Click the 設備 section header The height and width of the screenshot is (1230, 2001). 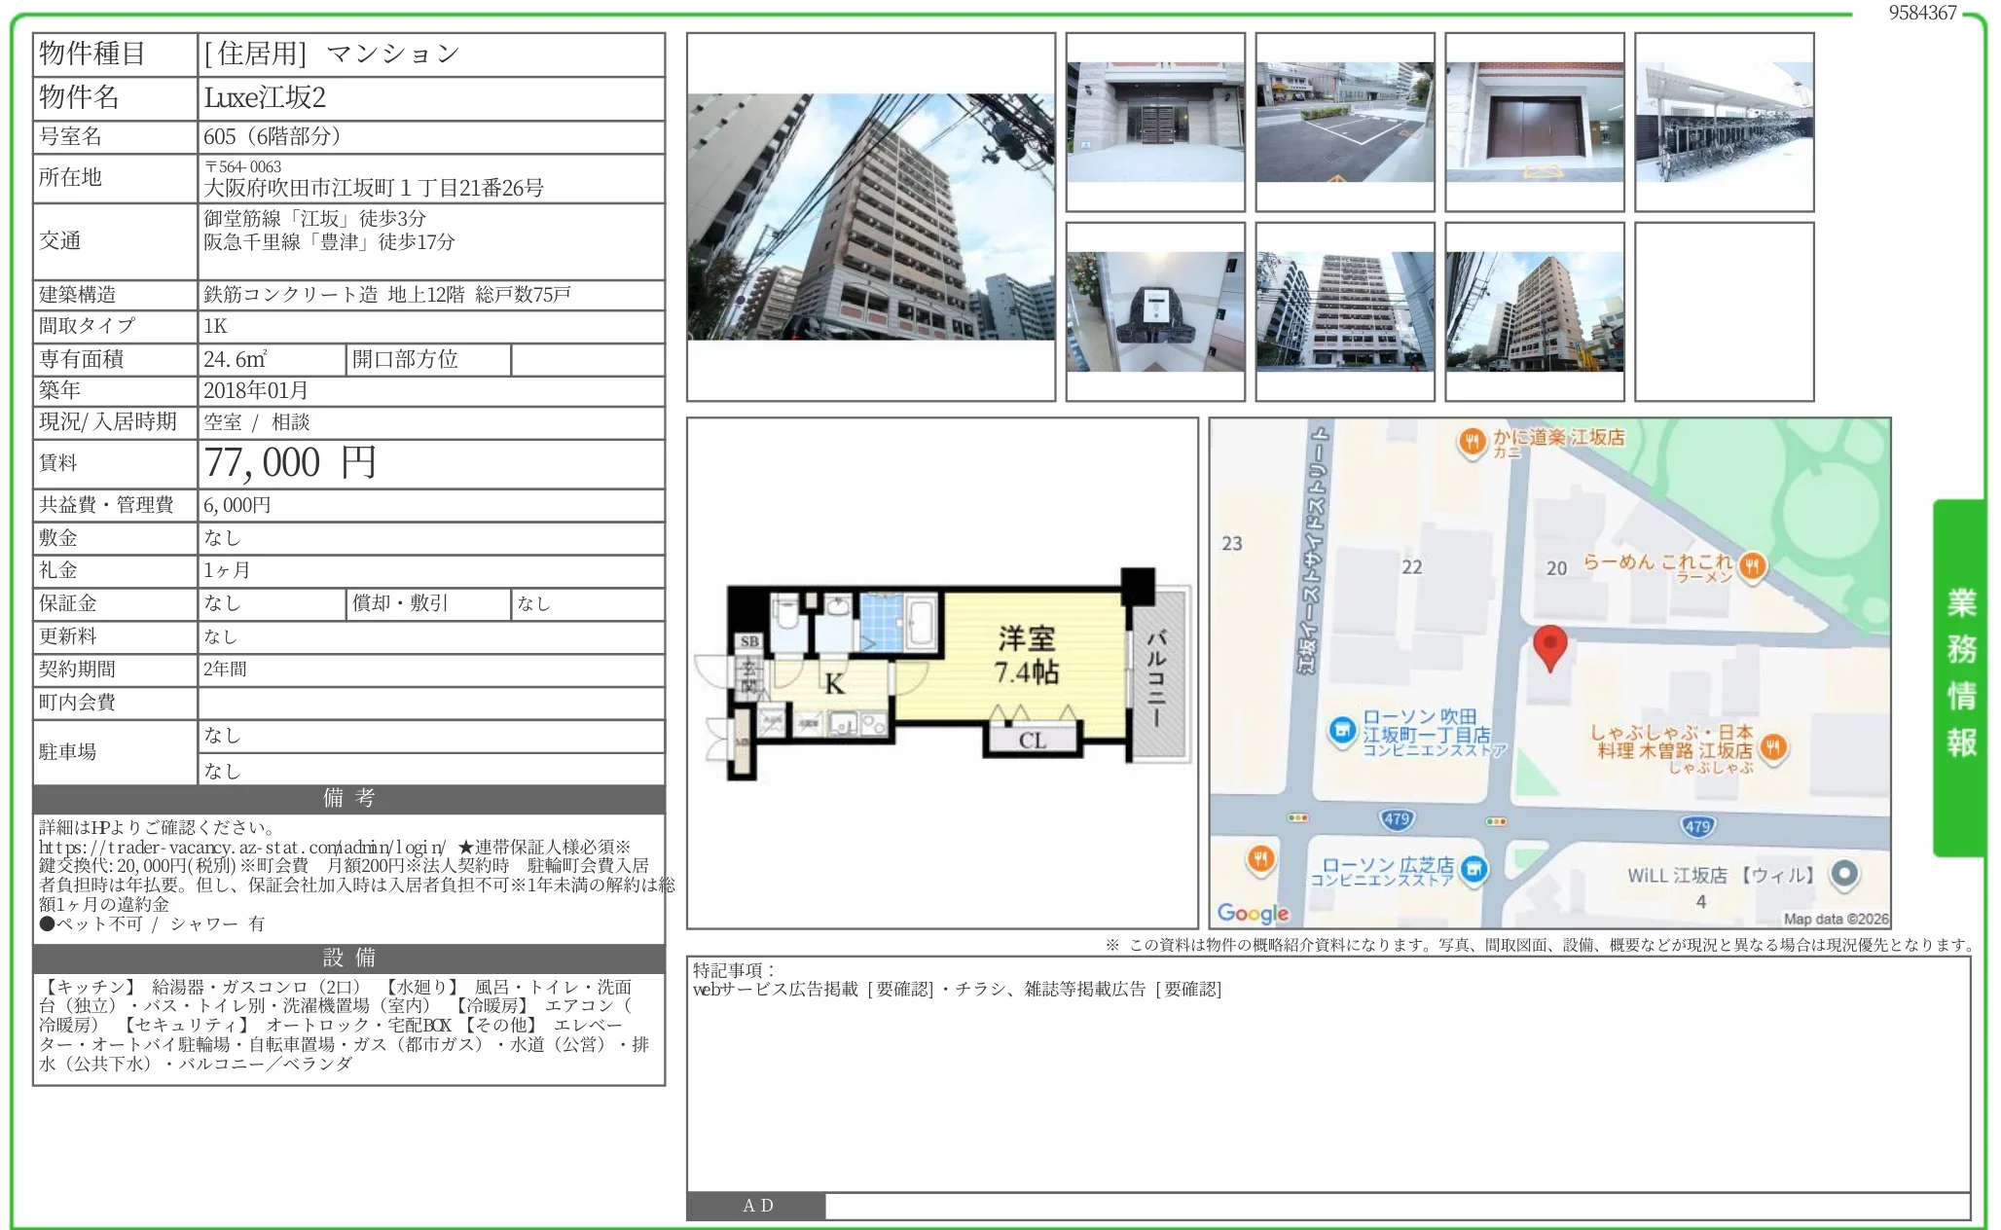tap(349, 958)
